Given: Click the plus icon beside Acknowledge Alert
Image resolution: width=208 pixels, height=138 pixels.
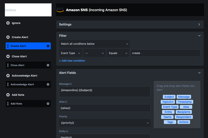Looking at the screenshot, I should [8, 75].
